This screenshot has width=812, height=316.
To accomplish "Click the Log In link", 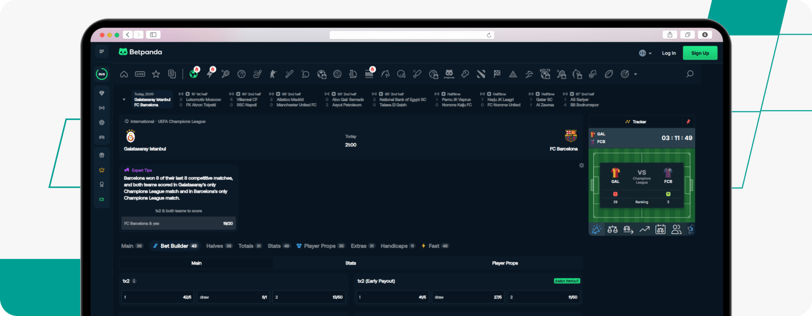I will click(x=669, y=53).
